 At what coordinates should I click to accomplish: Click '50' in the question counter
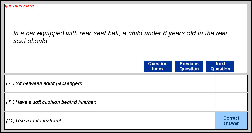click(31, 6)
